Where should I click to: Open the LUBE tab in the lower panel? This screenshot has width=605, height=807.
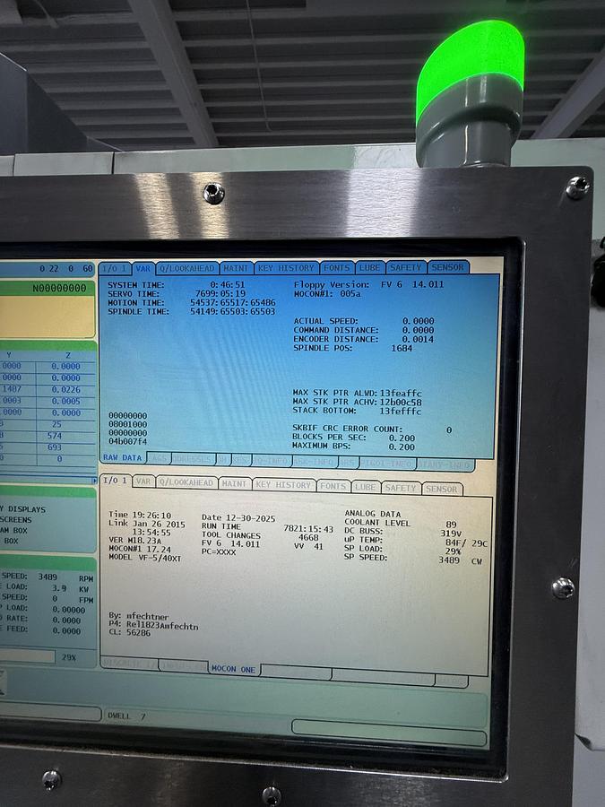point(366,487)
